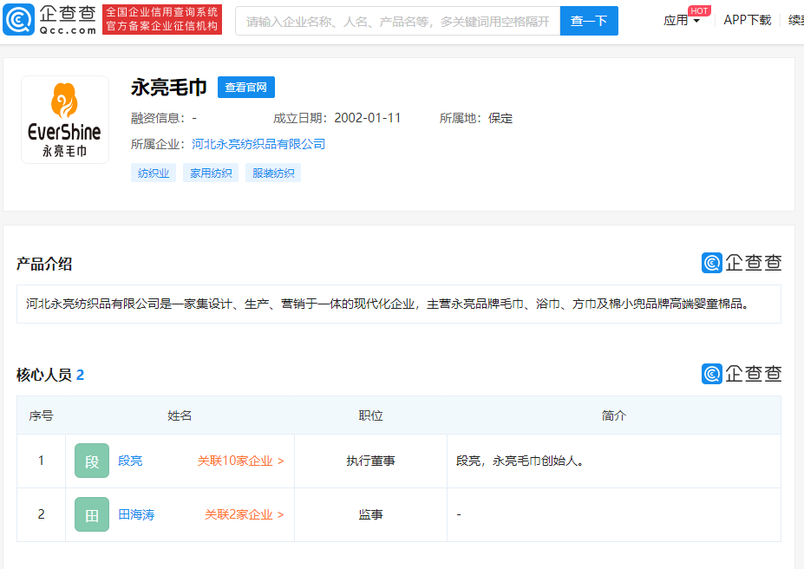Open 关联10家企业 for 段亮
The height and width of the screenshot is (569, 804).
pyautogui.click(x=239, y=461)
